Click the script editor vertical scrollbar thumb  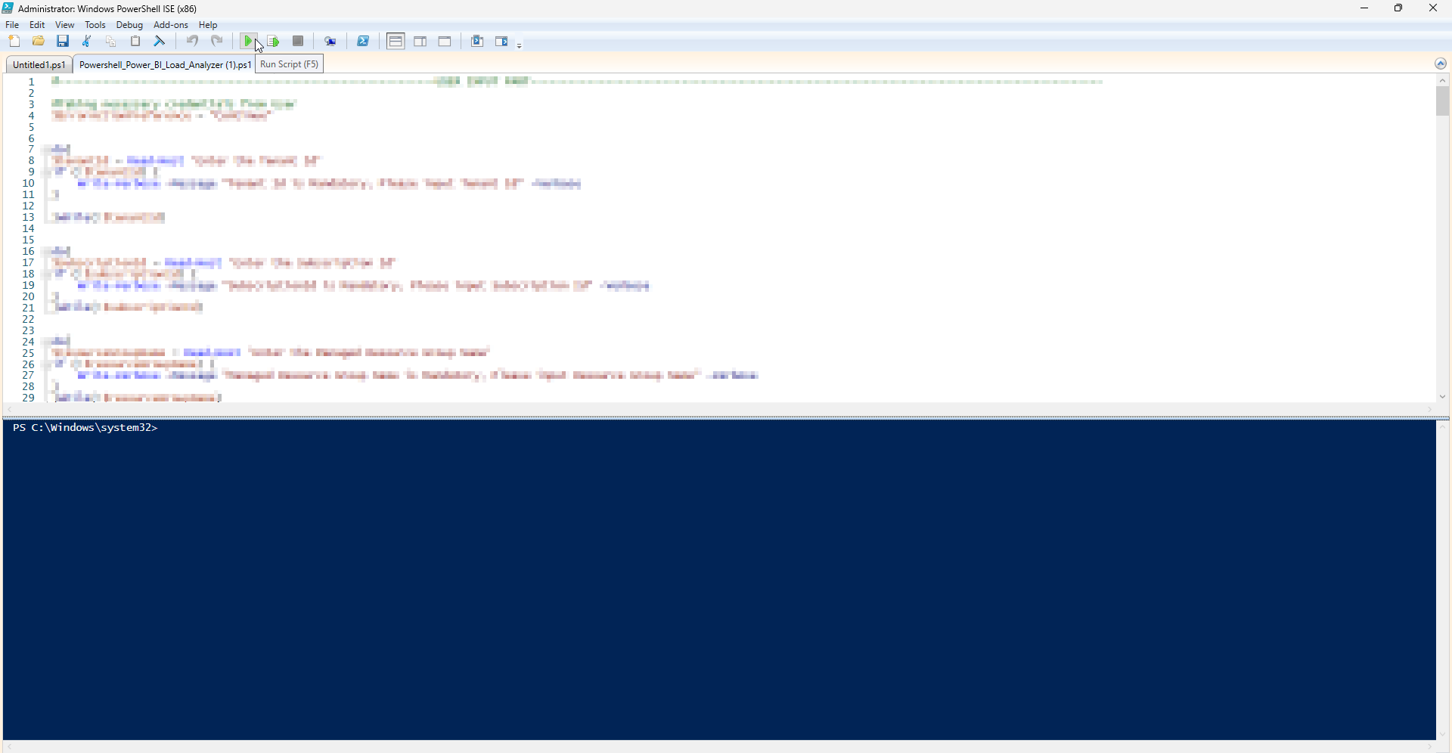pyautogui.click(x=1443, y=102)
